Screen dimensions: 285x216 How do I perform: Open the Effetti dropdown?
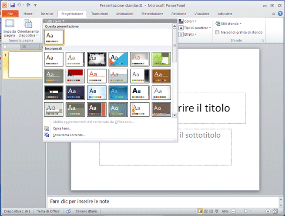pyautogui.click(x=188, y=34)
